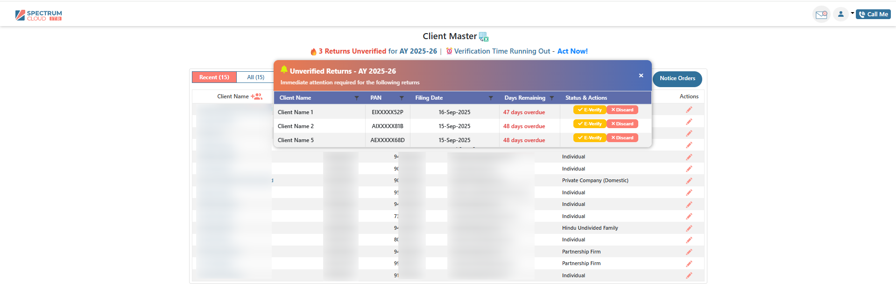Click the edit pencil for Hindu Undivided Family row
The width and height of the screenshot is (896, 301).
tap(689, 228)
